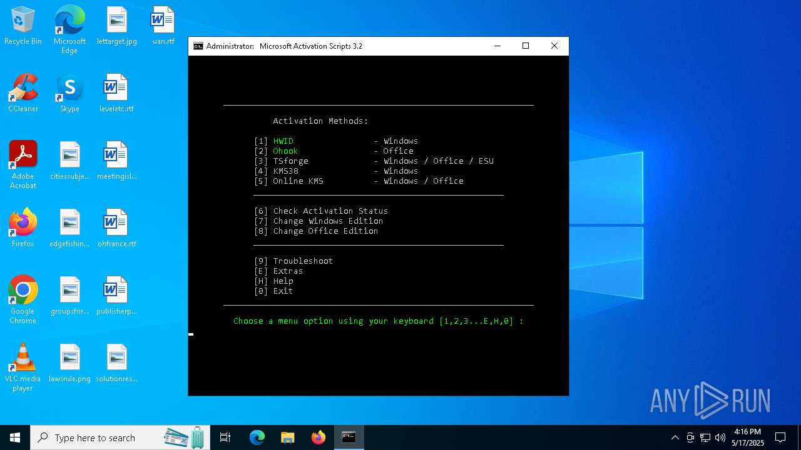The width and height of the screenshot is (801, 450).
Task: Select lettarget.jpg file on desktop
Action: pos(116,26)
